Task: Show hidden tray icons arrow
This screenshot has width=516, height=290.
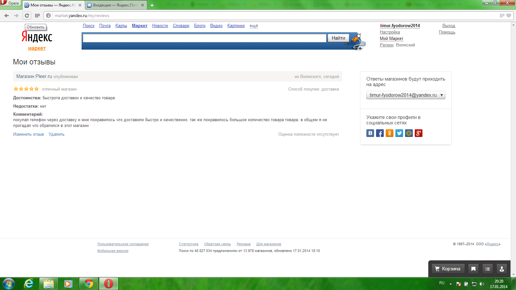Action: pyautogui.click(x=451, y=284)
